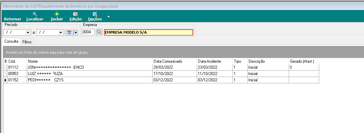The width and height of the screenshot is (364, 133).
Task: Click Data Comunicado 03/12/2022 cell
Action: click(x=175, y=80)
